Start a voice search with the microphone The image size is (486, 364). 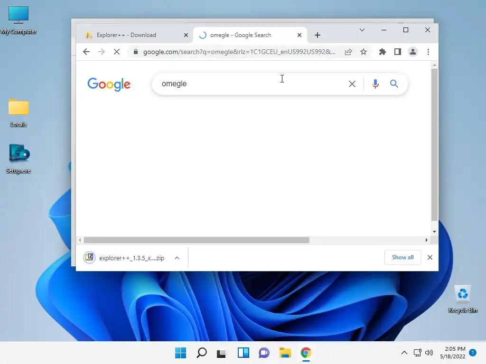pos(375,84)
